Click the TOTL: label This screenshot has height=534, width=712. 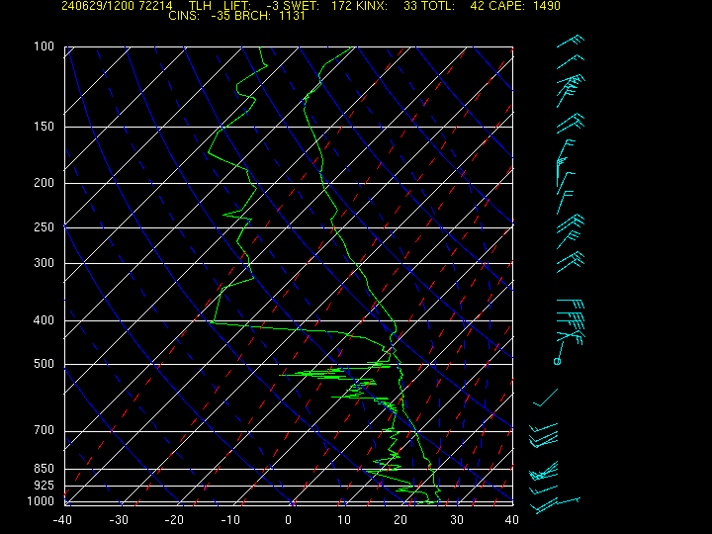[x=438, y=6]
